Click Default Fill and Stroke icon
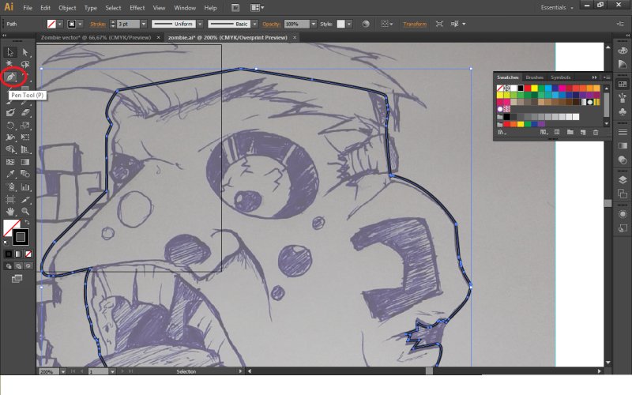Screen dimensions: 632x395 pyautogui.click(x=6, y=243)
